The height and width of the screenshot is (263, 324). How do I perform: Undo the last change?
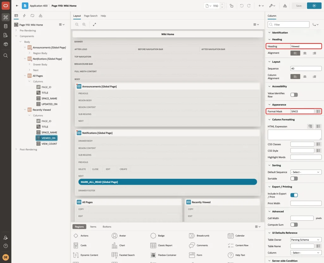(x=241, y=6)
